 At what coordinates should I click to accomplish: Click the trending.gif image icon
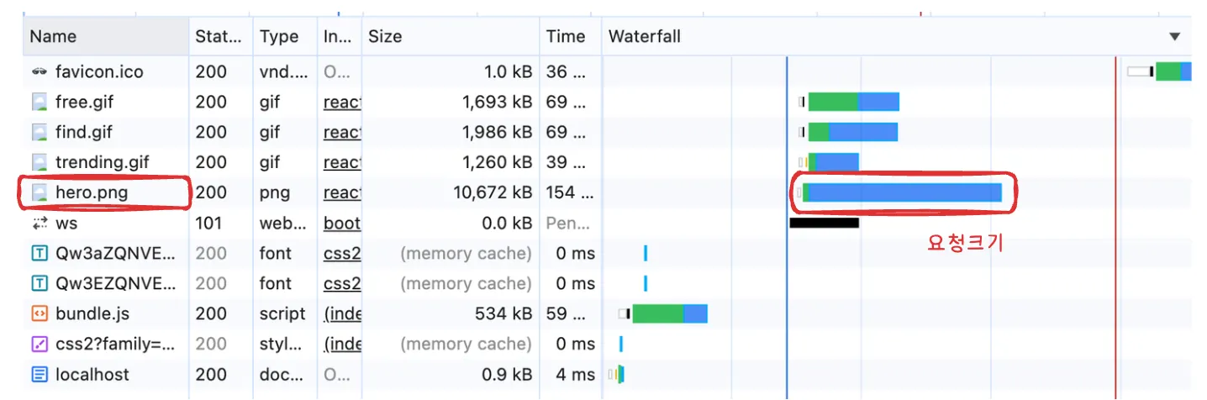point(40,163)
